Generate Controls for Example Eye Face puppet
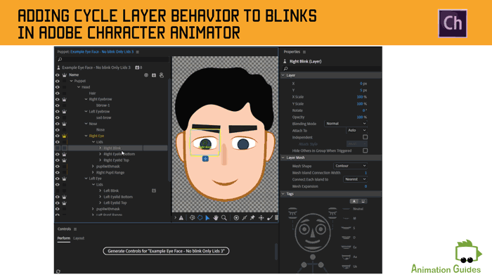Image resolution: width=492 pixels, height=277 pixels. point(166,251)
